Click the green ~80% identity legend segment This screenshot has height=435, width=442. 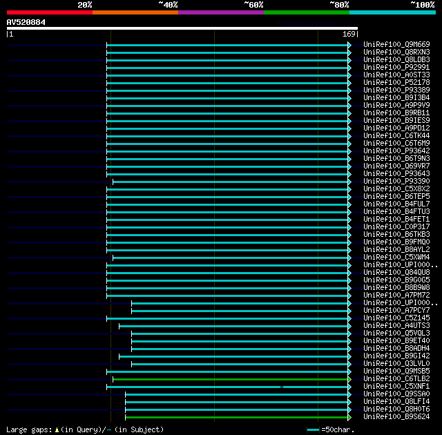pyautogui.click(x=307, y=12)
